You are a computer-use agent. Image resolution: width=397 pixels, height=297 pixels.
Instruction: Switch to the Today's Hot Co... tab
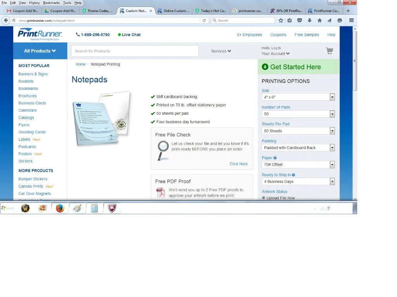tap(211, 11)
